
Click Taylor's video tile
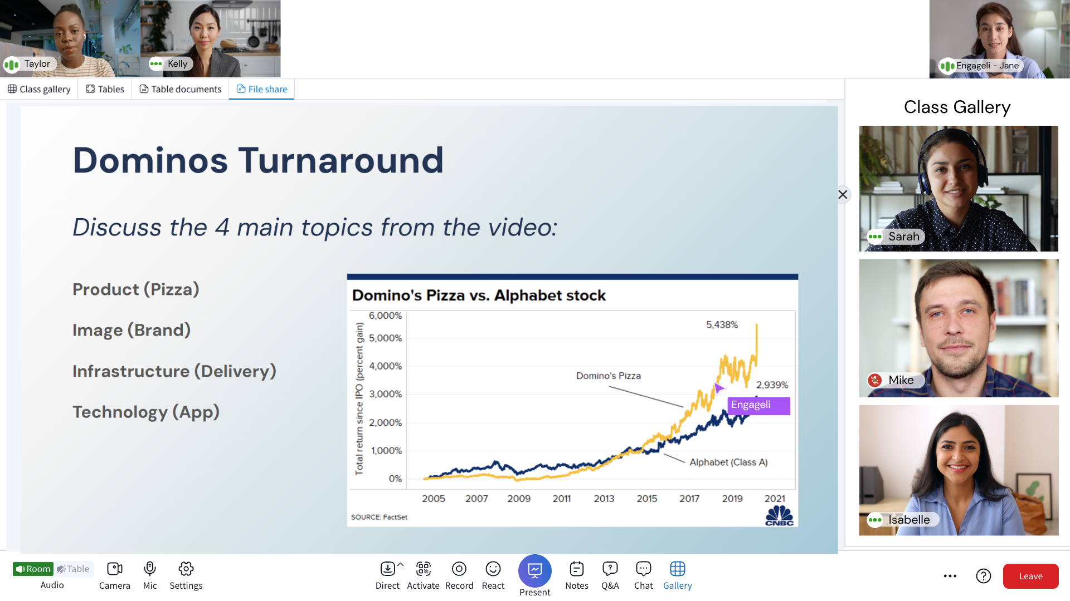point(70,38)
